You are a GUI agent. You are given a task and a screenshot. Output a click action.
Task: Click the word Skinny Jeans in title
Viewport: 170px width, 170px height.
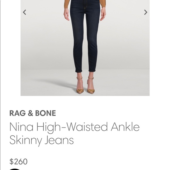coord(42,140)
